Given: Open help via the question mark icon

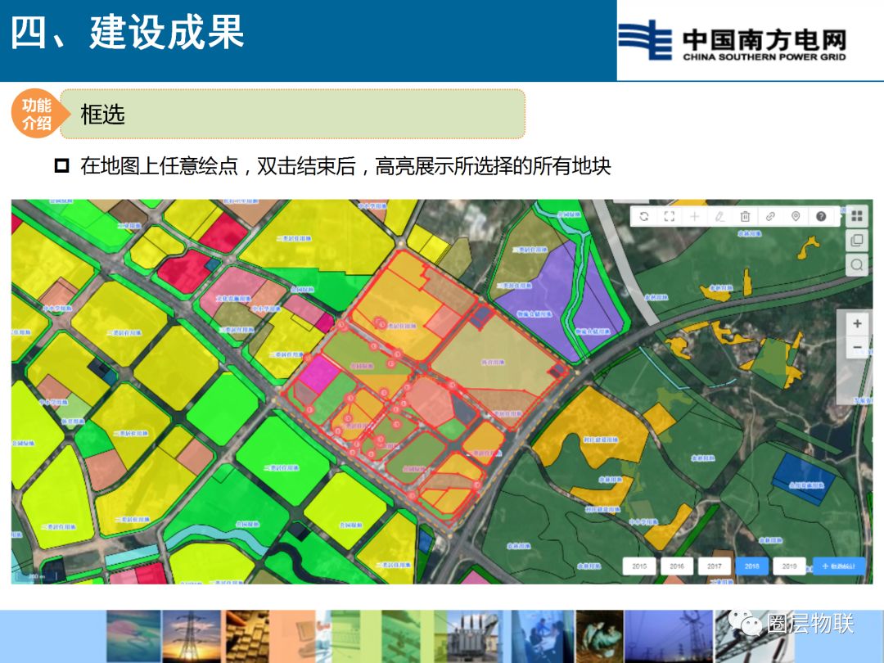Looking at the screenshot, I should (821, 216).
